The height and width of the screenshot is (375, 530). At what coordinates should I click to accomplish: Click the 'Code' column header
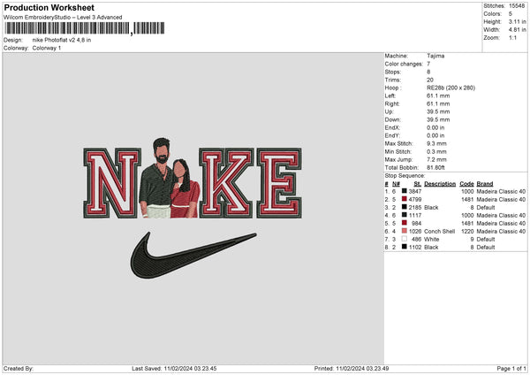click(x=466, y=184)
